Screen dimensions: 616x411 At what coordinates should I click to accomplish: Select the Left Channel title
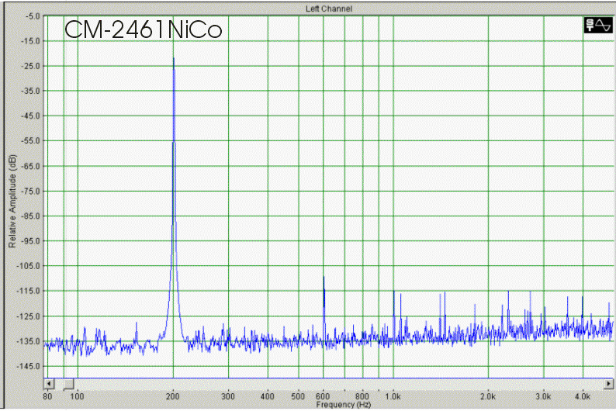329,9
